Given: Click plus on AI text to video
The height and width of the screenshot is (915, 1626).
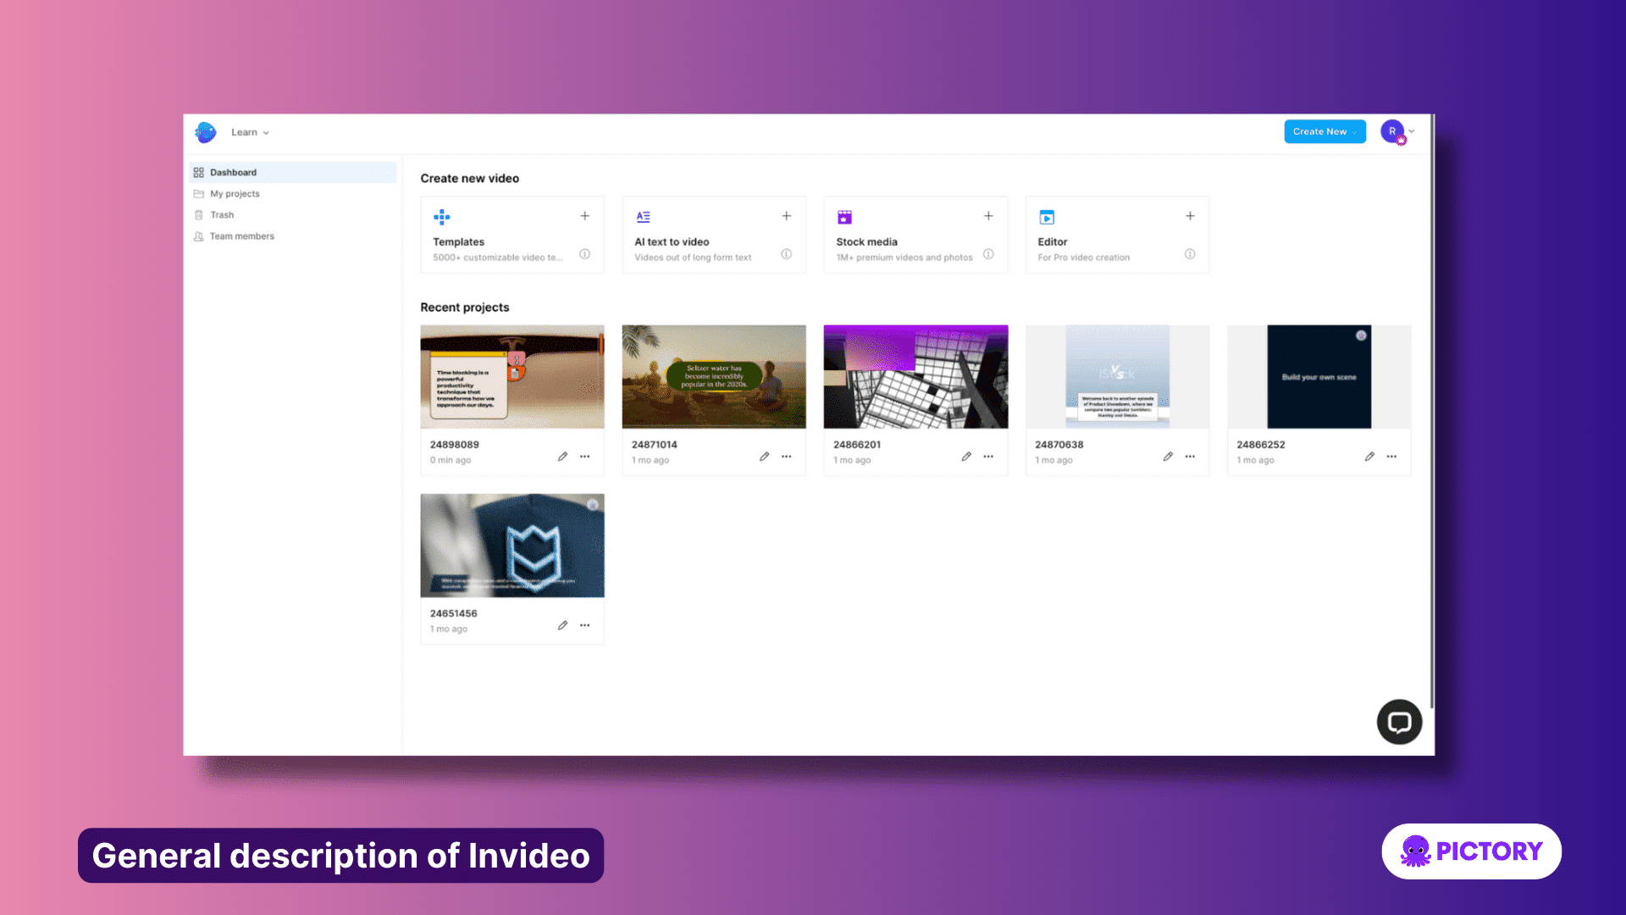Looking at the screenshot, I should click(x=786, y=216).
